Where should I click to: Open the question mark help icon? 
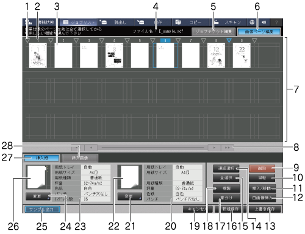tap(276, 22)
